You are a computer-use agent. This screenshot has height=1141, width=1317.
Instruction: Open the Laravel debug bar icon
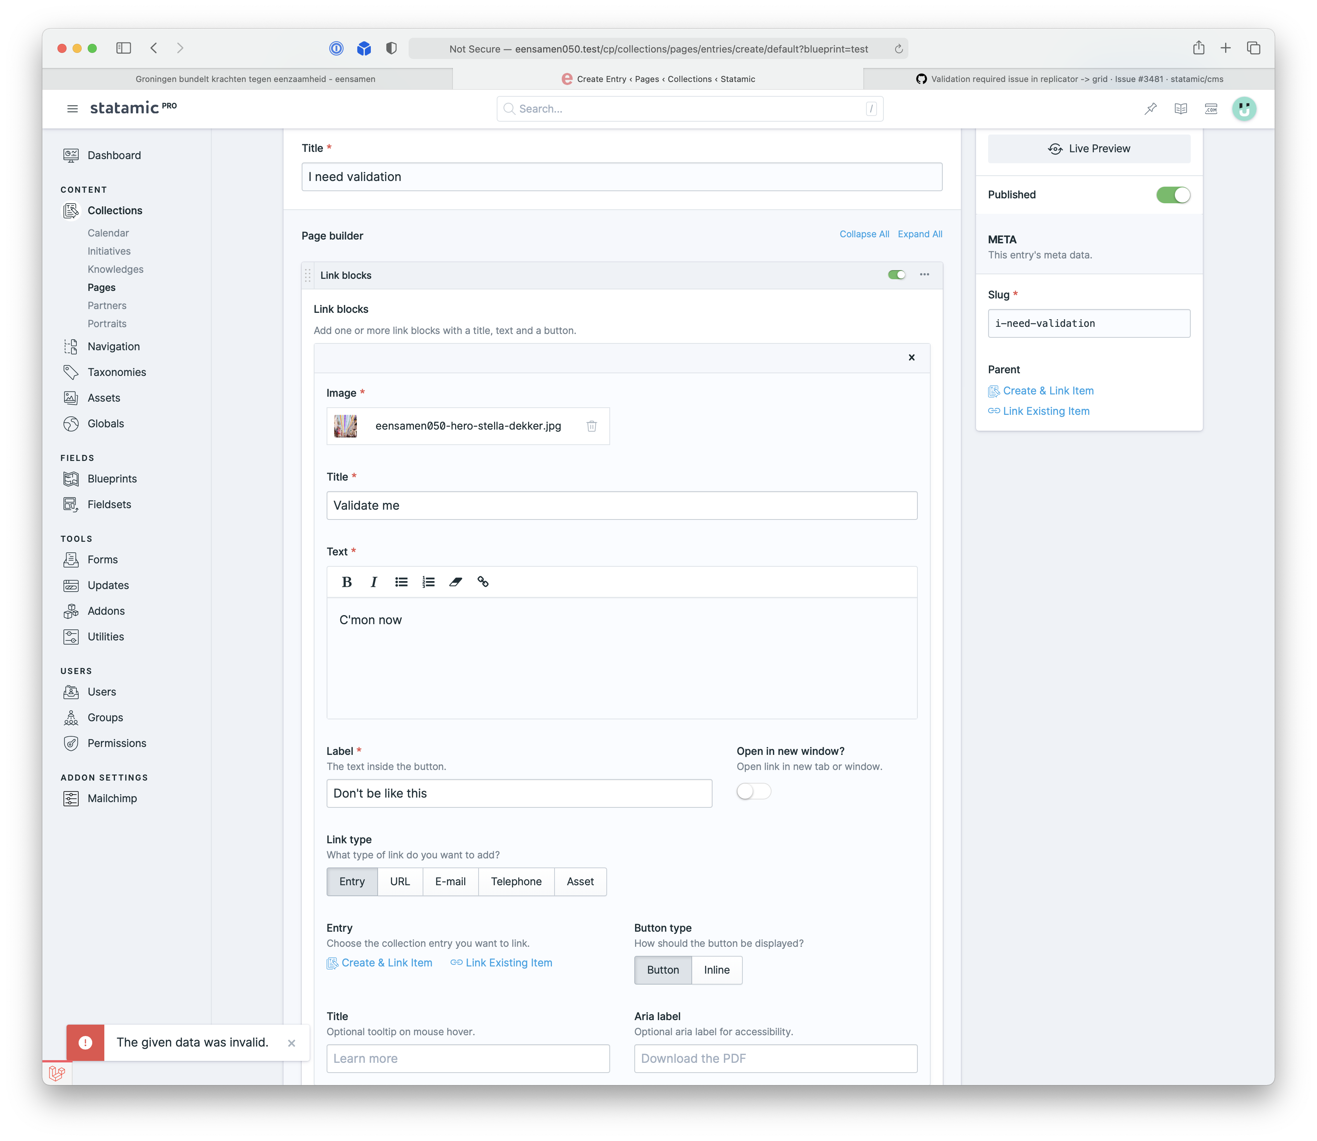click(57, 1073)
